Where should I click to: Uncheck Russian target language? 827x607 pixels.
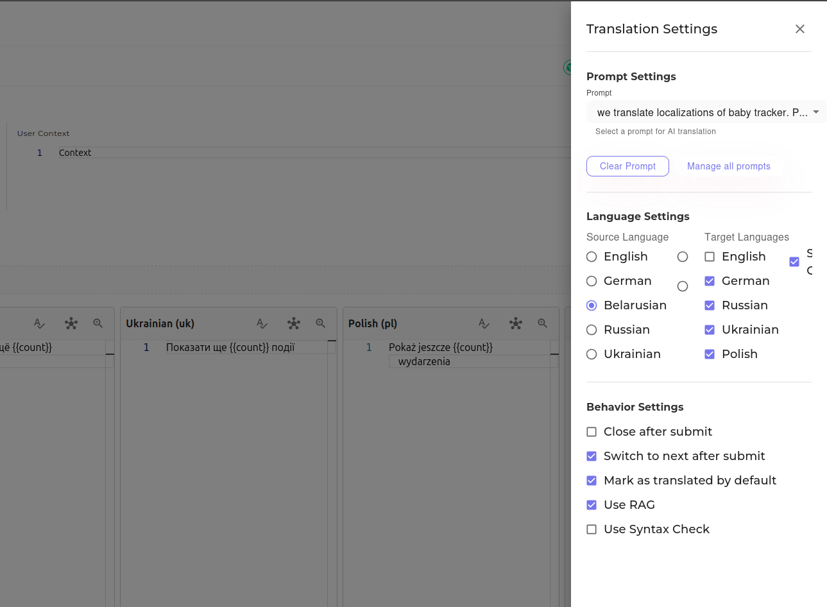(710, 305)
